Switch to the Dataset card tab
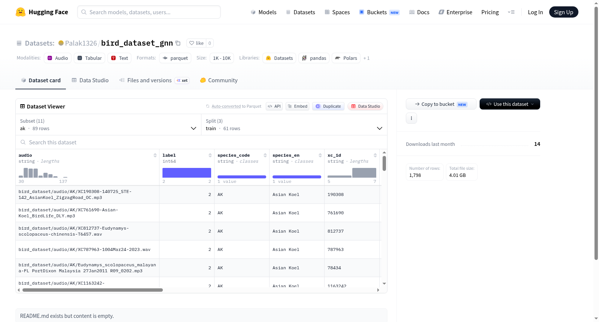The width and height of the screenshot is (599, 322). [40, 80]
